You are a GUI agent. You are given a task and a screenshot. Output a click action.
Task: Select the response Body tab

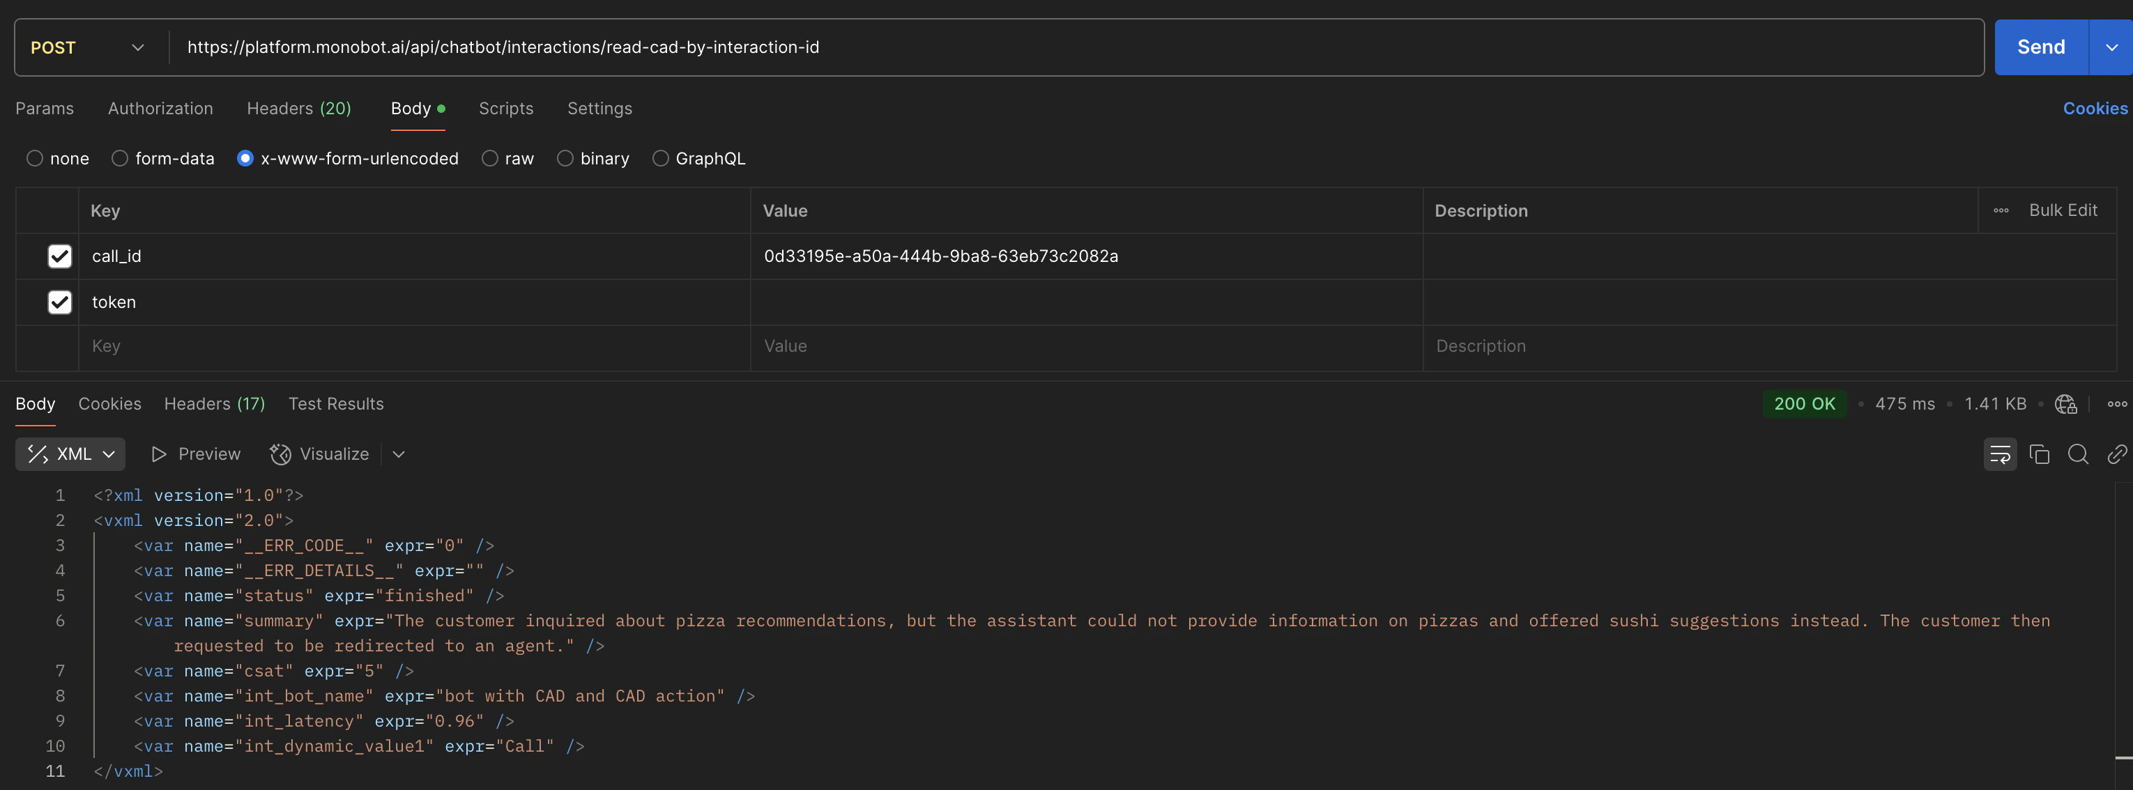36,403
